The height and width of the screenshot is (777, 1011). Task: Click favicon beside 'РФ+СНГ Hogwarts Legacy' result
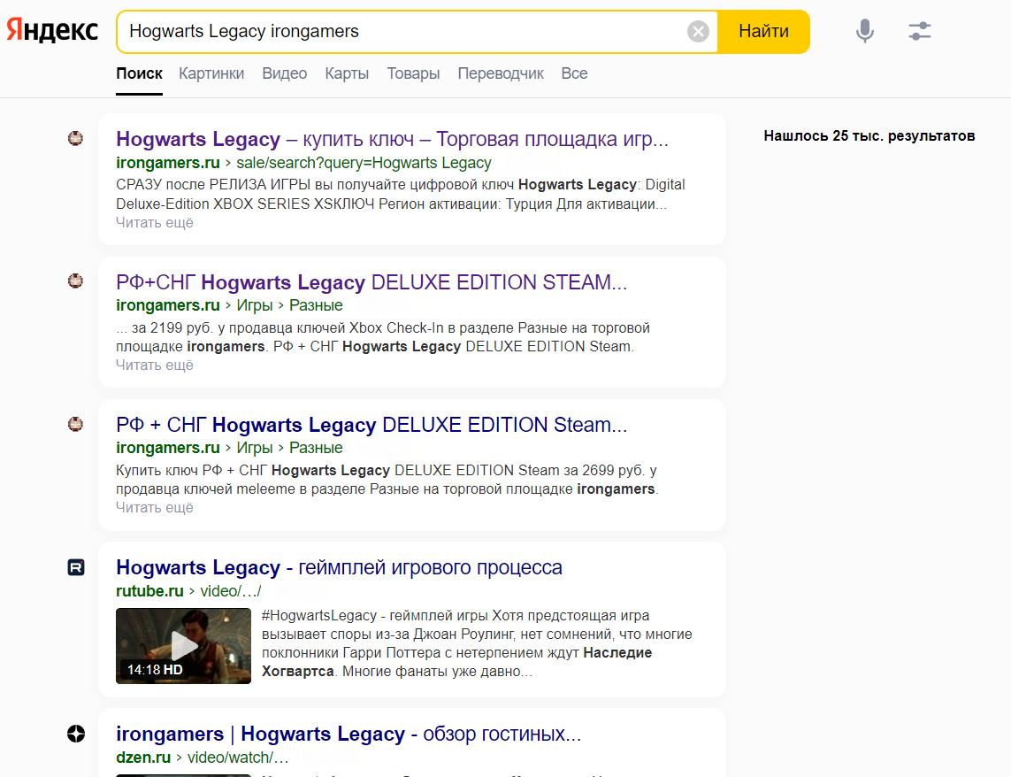(75, 281)
